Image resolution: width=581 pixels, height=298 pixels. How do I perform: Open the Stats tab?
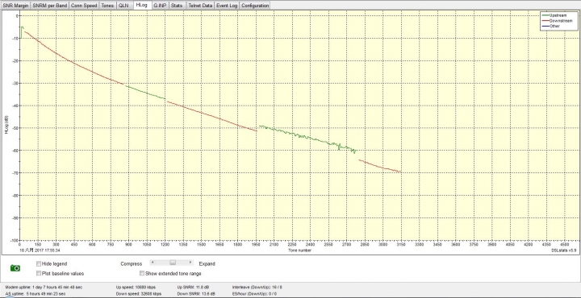click(177, 6)
